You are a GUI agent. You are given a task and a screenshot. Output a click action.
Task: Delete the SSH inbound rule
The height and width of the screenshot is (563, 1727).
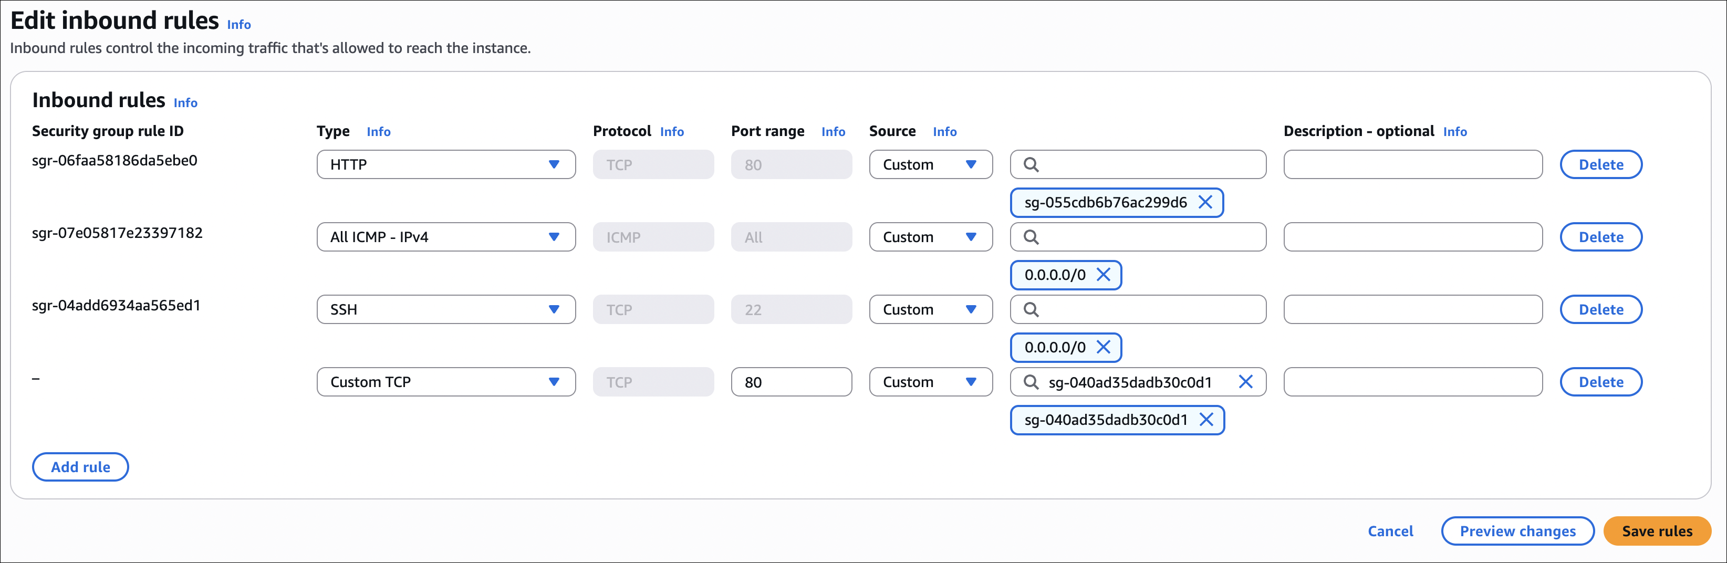click(x=1600, y=310)
